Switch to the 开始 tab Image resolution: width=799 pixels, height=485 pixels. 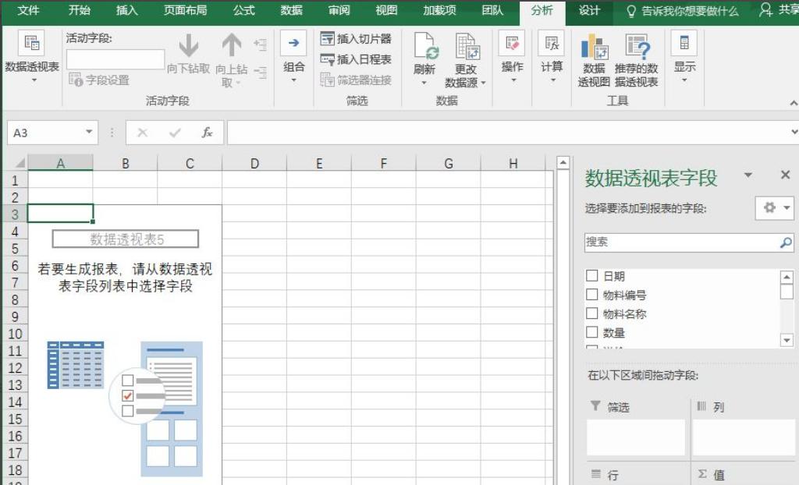pos(79,10)
